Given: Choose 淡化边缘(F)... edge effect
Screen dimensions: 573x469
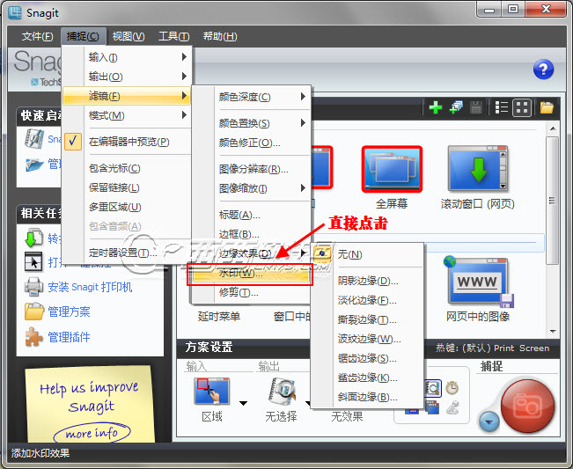Looking at the screenshot, I should click(x=367, y=300).
